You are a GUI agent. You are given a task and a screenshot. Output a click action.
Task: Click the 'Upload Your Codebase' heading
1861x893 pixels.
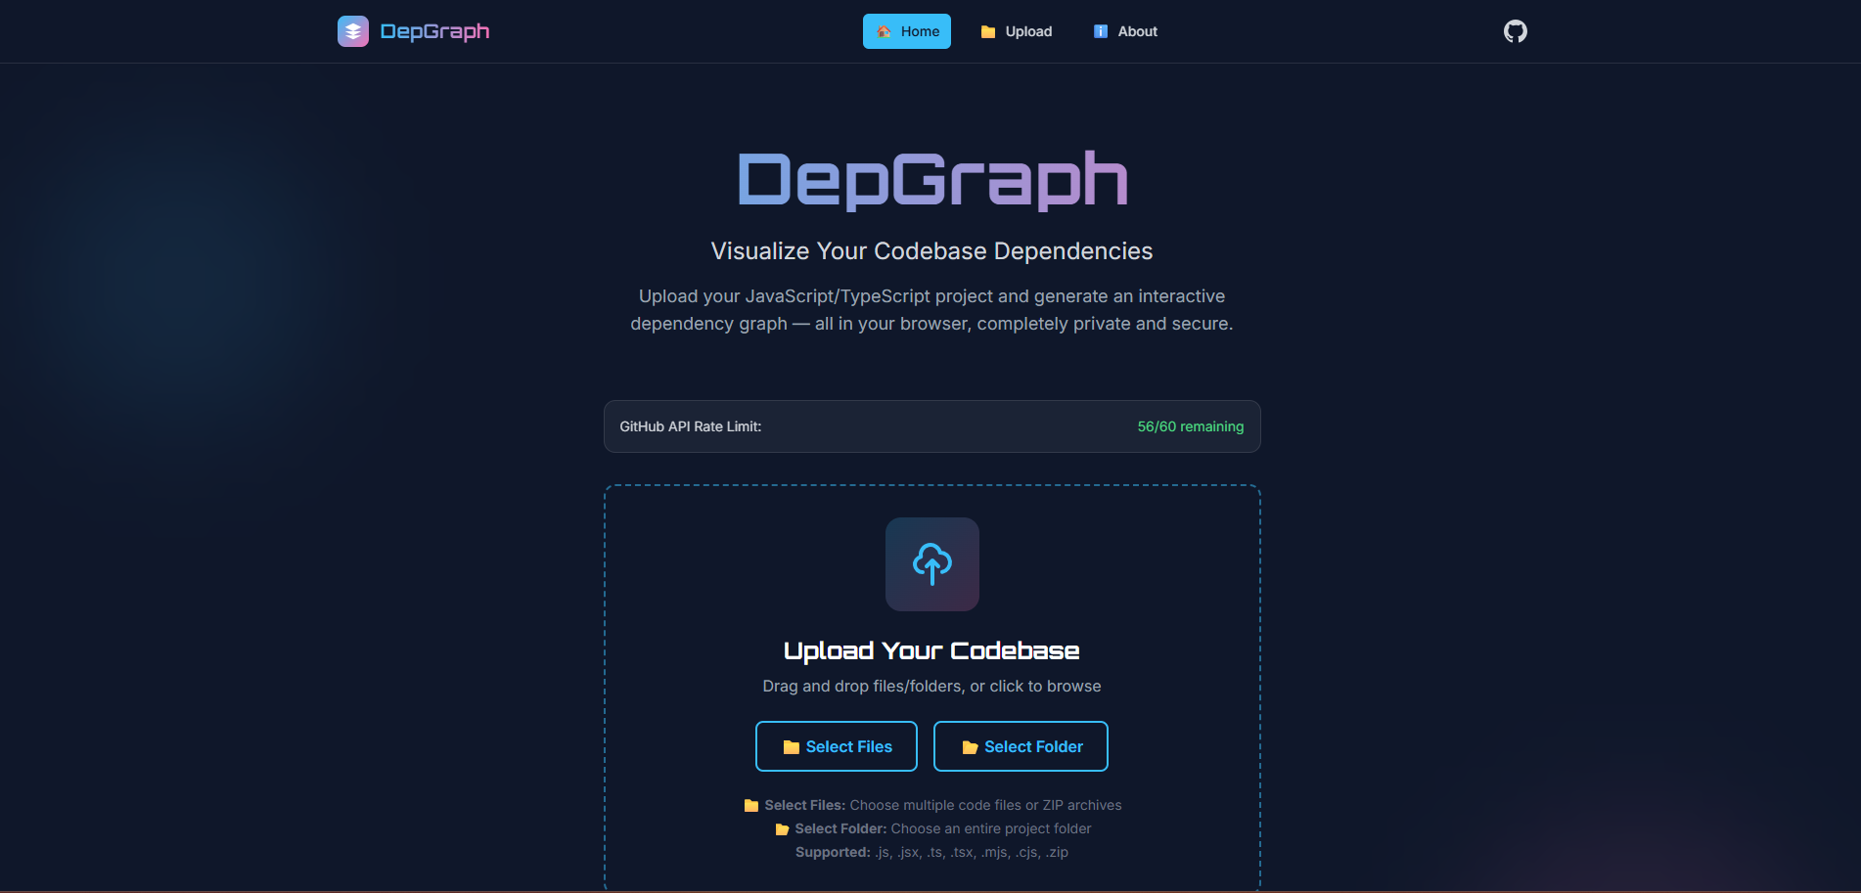(931, 650)
